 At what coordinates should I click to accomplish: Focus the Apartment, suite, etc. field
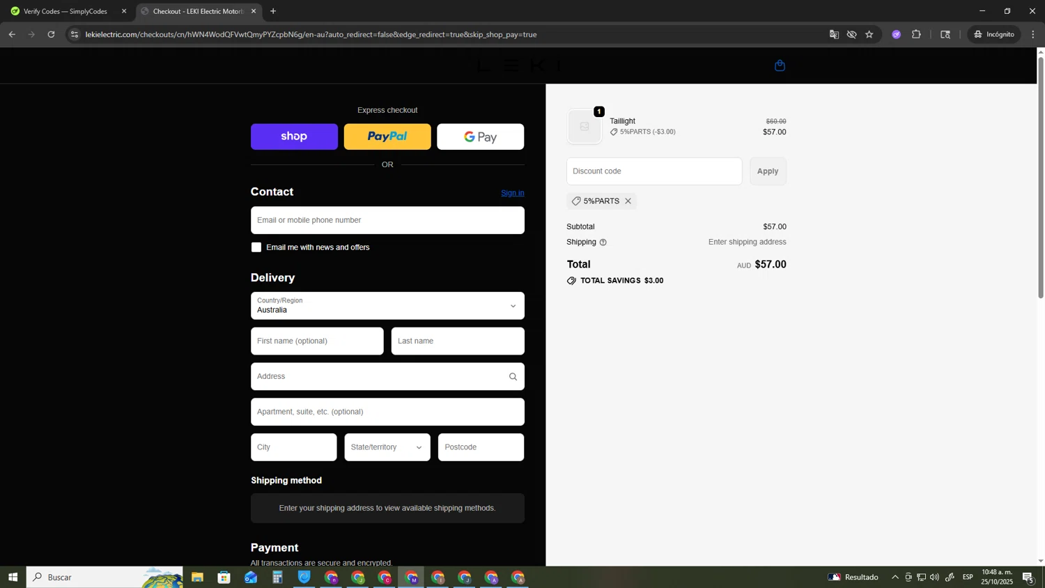[387, 412]
